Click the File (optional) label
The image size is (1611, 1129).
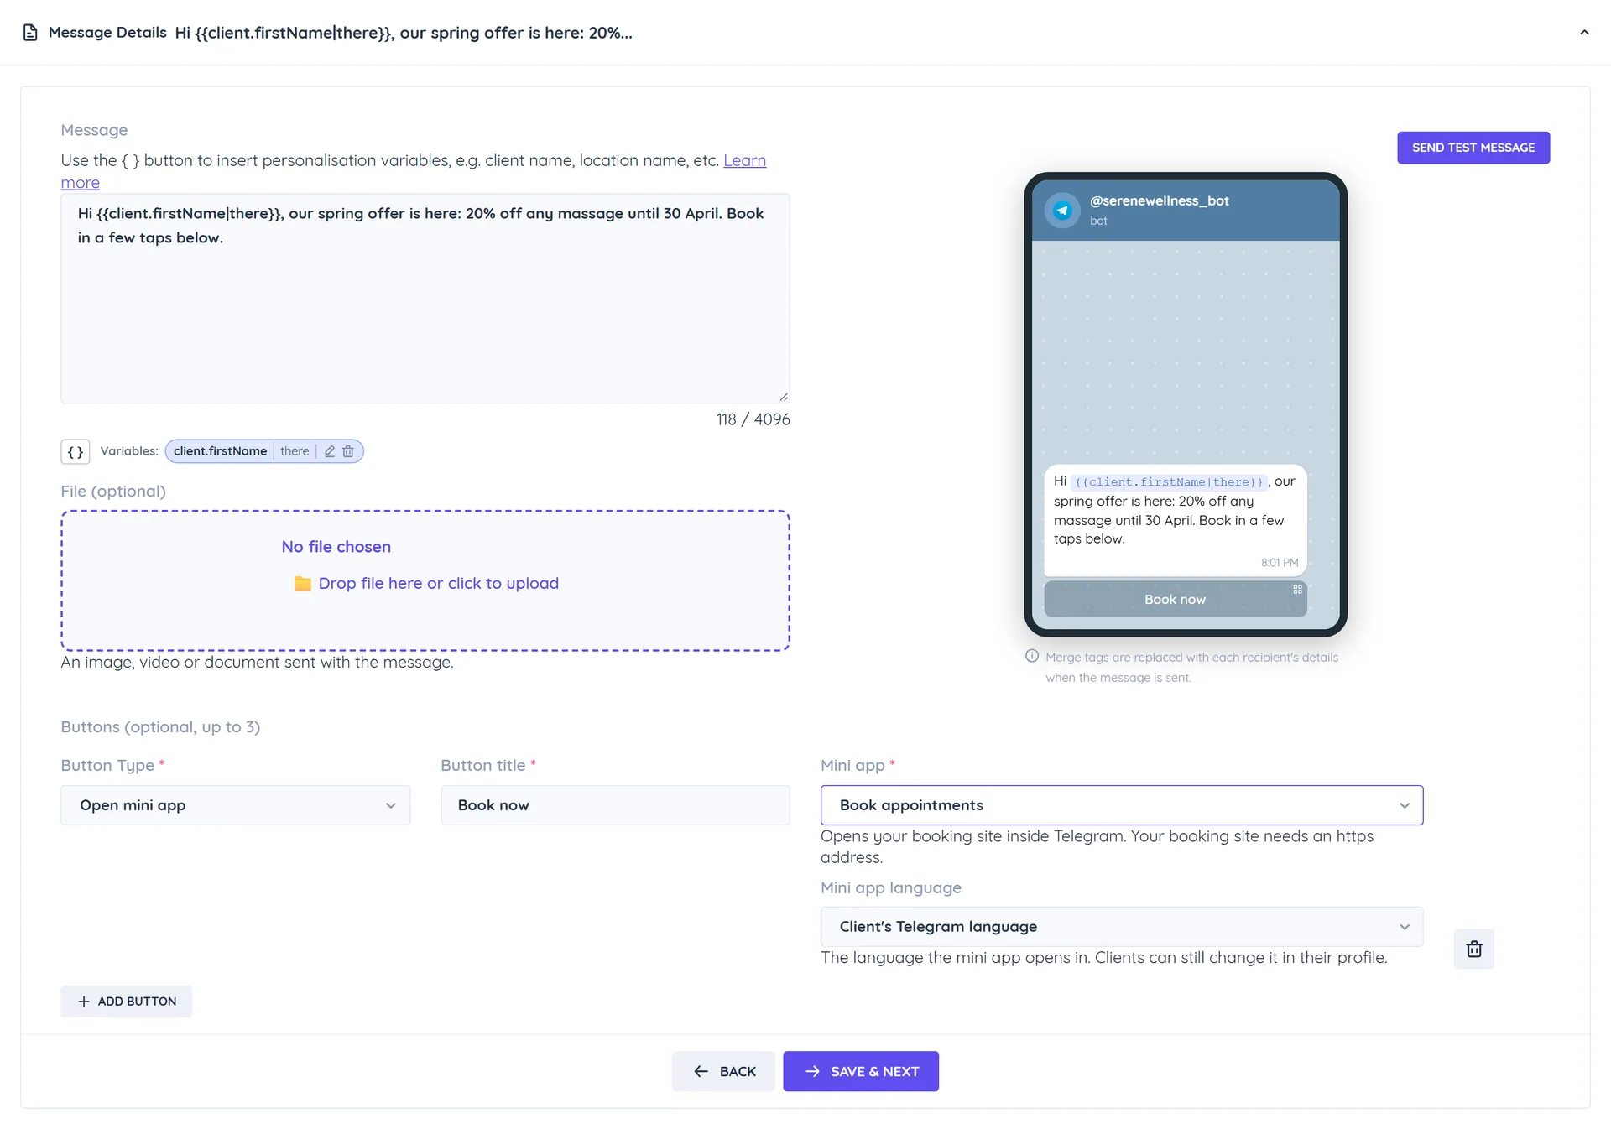coord(113,492)
